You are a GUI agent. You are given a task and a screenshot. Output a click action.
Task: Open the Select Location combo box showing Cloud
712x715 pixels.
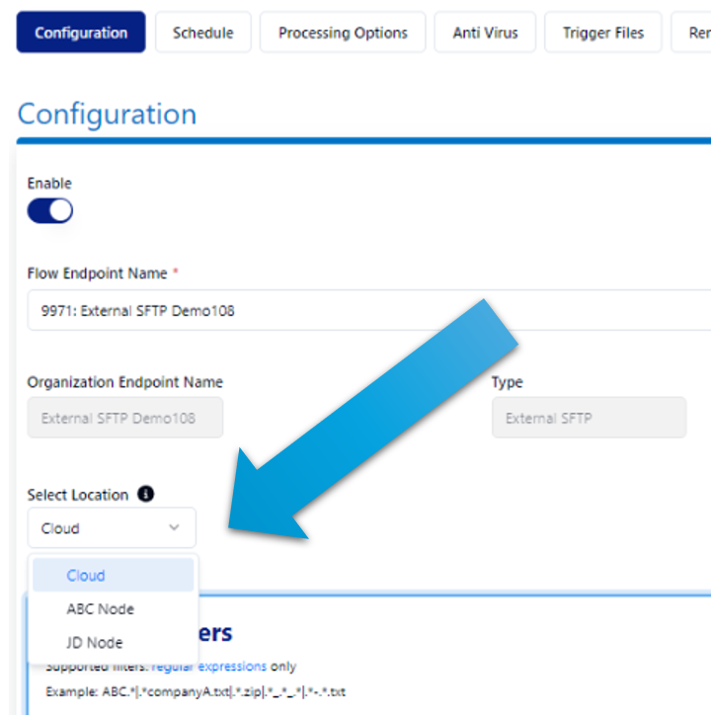[111, 528]
